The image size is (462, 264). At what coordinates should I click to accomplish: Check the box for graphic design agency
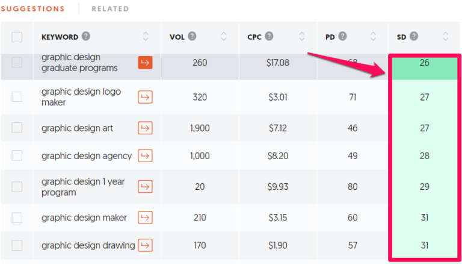coord(17,156)
